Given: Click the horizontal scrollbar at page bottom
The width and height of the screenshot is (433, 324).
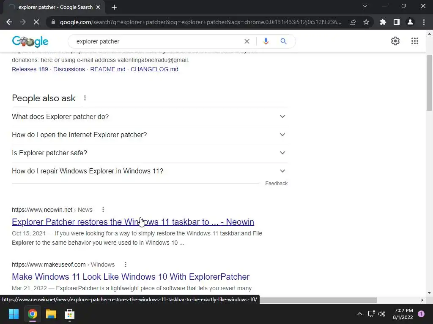Looking at the screenshot, I should tap(318, 300).
